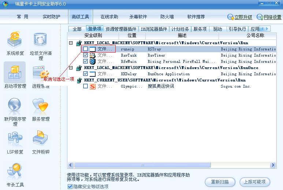Click the 重新扫描 rescan button
The image size is (283, 190).
point(220,182)
